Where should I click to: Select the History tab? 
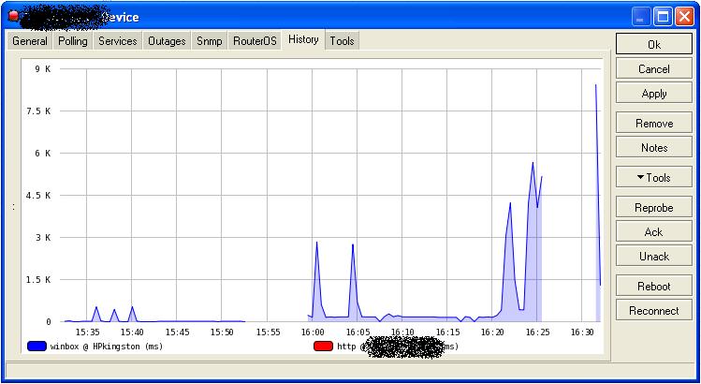[303, 39]
